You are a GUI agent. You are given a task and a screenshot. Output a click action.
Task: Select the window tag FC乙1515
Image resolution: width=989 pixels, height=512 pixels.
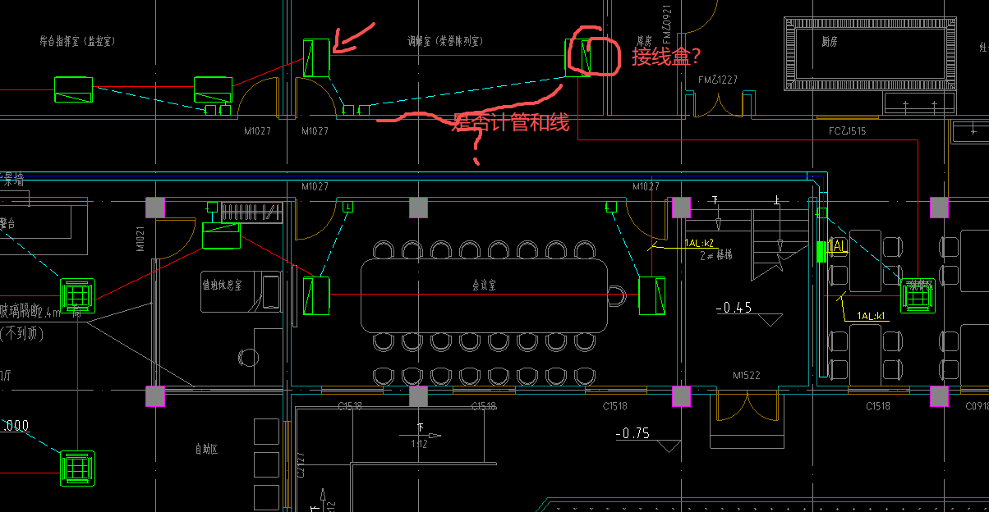847,130
